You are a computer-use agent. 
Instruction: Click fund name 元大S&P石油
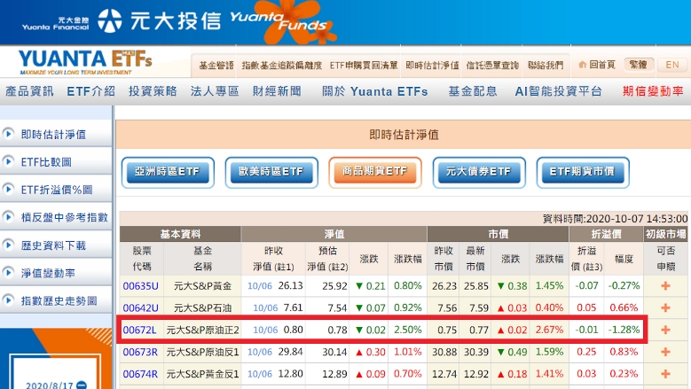coord(203,308)
